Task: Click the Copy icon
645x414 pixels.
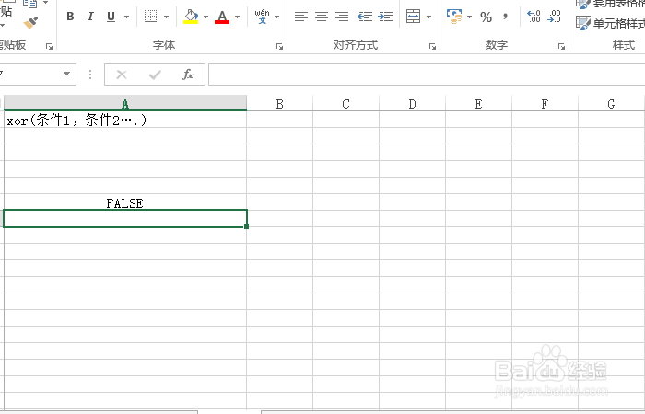Action: point(30,4)
